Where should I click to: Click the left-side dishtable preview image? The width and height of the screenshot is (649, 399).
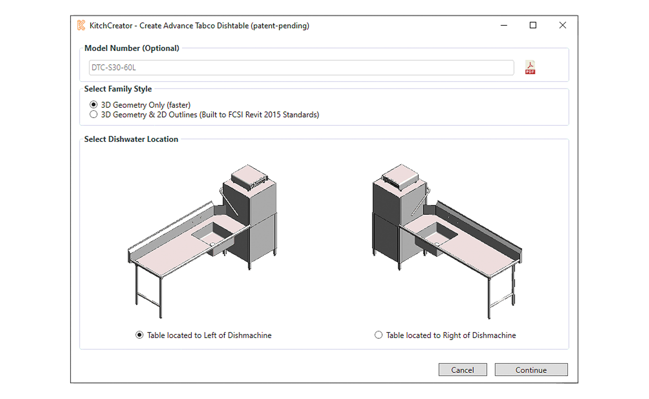pos(204,241)
